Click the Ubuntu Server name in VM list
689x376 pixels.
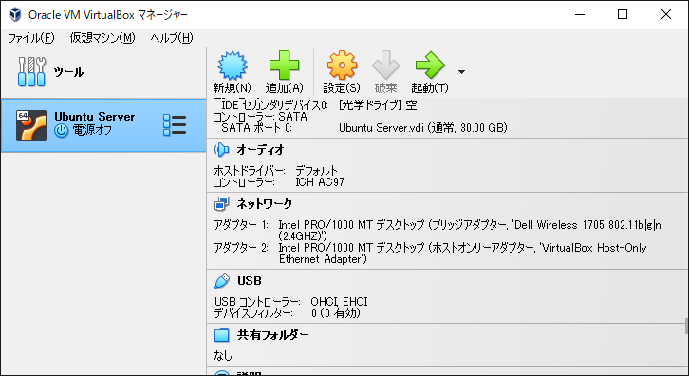[x=95, y=117]
